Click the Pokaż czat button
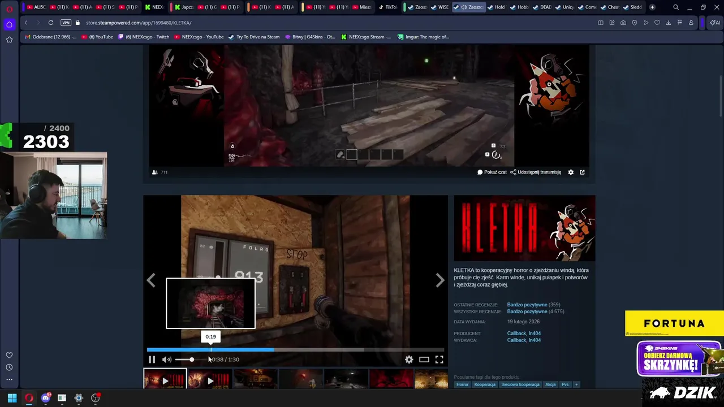Viewport: 724px width, 407px height. click(492, 172)
